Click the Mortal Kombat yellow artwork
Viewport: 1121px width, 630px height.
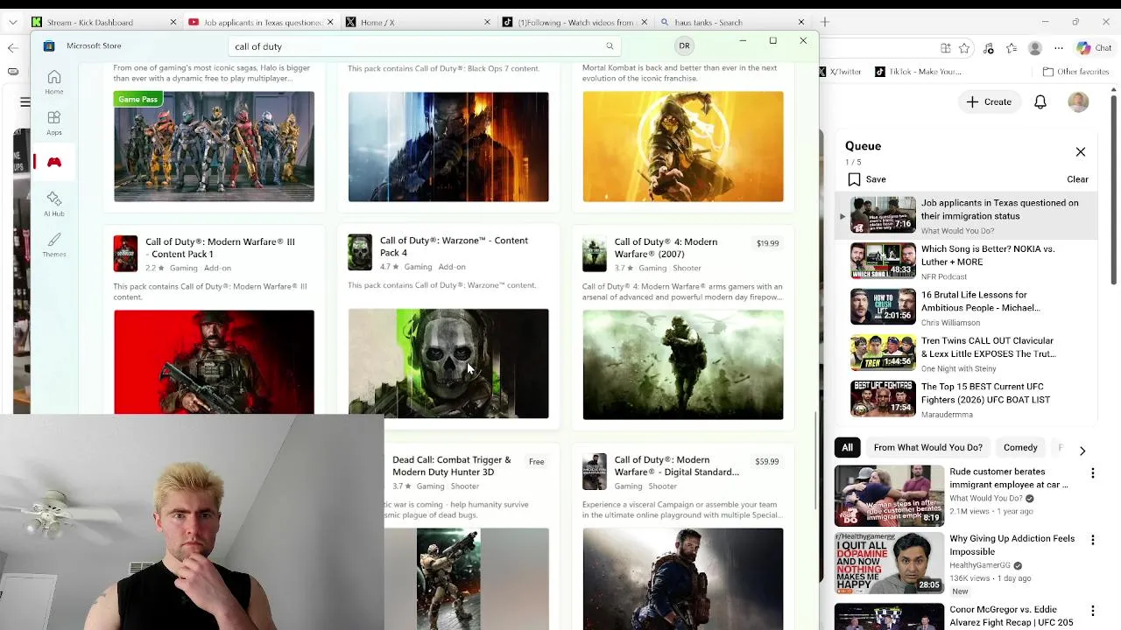pos(683,146)
